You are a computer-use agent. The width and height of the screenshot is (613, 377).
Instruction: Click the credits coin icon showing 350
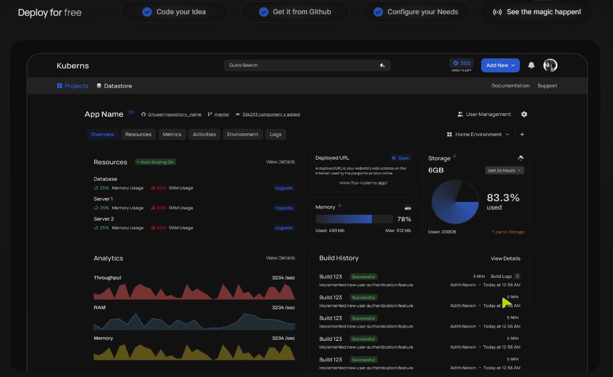coord(455,63)
